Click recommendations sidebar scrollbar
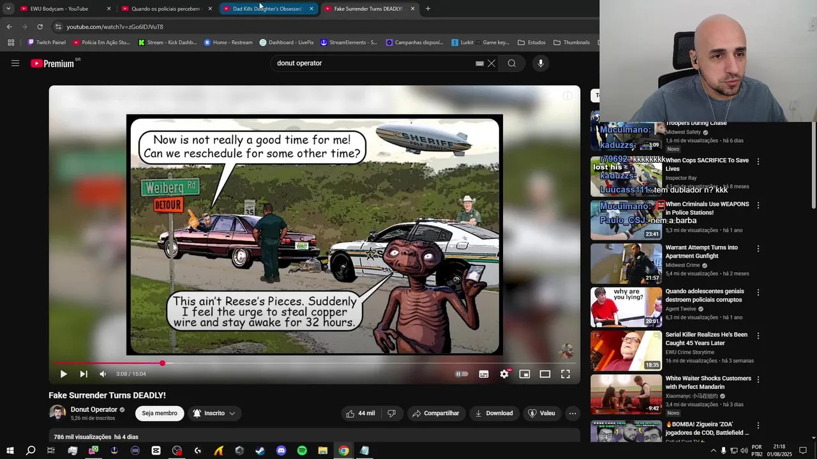Image resolution: width=817 pixels, height=459 pixels. pos(814,166)
